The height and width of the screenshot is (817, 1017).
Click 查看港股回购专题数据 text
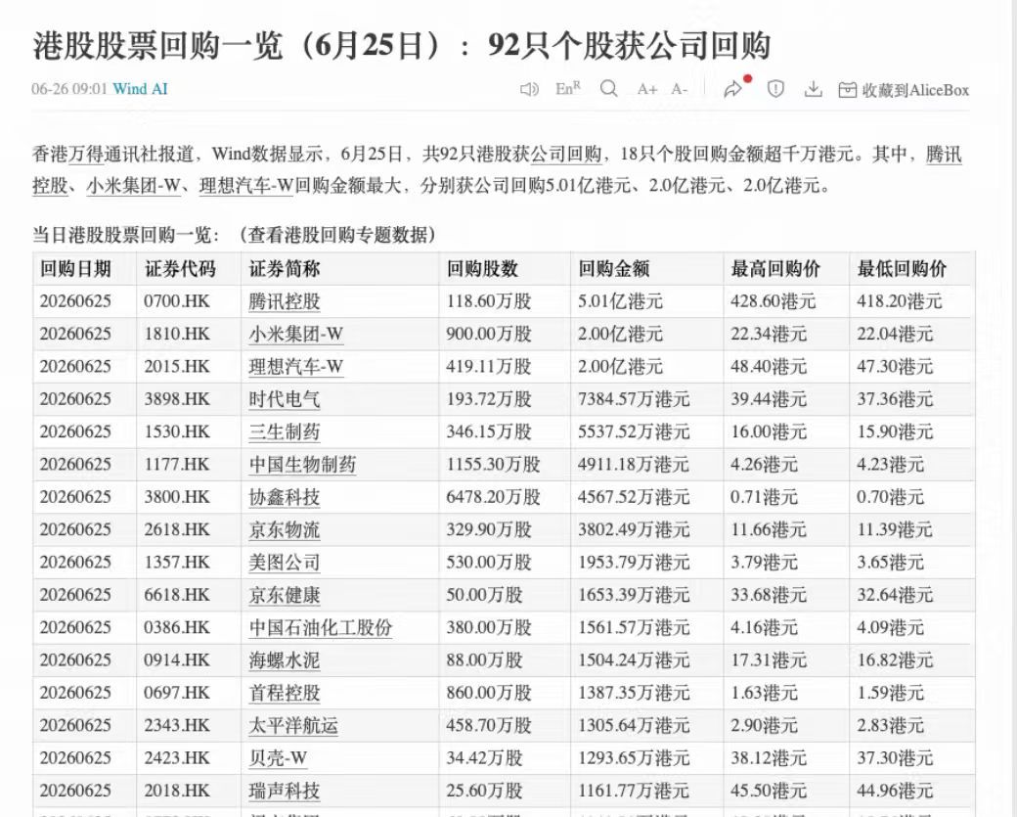click(x=337, y=234)
